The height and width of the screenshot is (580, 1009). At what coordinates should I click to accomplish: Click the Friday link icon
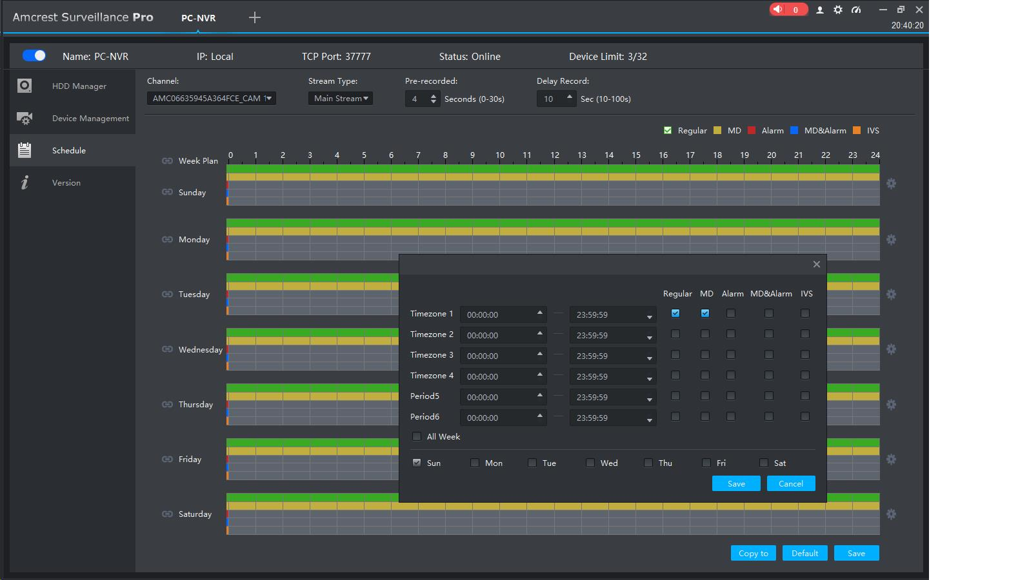click(x=167, y=459)
